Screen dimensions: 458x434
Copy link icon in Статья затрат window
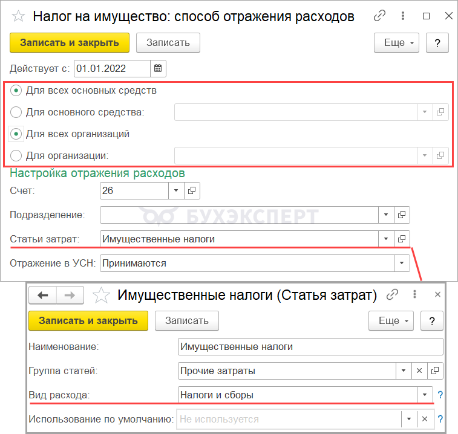pos(392,294)
